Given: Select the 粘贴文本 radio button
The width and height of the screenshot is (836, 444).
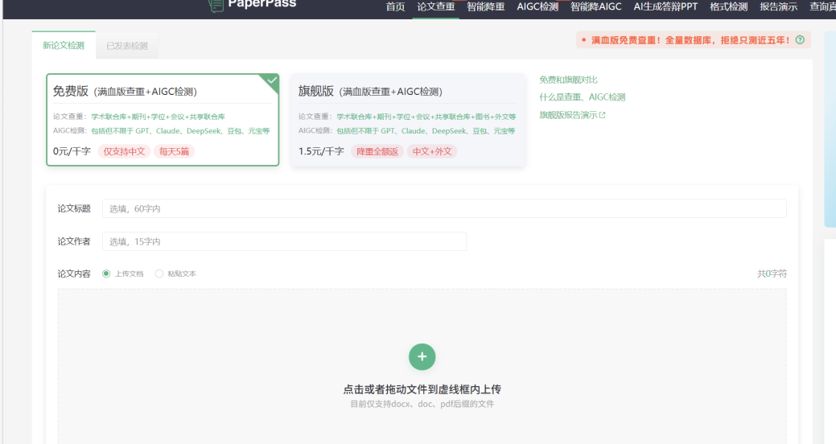Looking at the screenshot, I should click(x=159, y=273).
